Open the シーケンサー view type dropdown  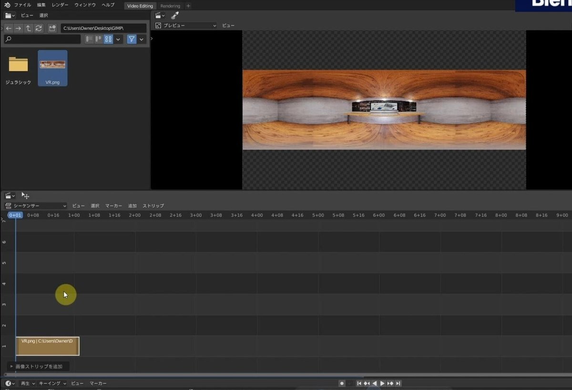(x=36, y=206)
